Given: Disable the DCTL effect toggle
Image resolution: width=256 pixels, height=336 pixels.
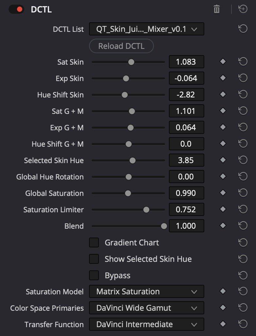Looking at the screenshot, I should [16, 9].
